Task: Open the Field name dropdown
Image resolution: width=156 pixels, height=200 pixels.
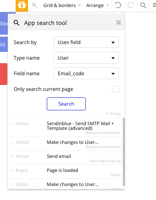Action: pos(86,73)
